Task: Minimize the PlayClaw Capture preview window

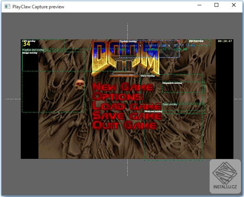Action: (199, 5)
